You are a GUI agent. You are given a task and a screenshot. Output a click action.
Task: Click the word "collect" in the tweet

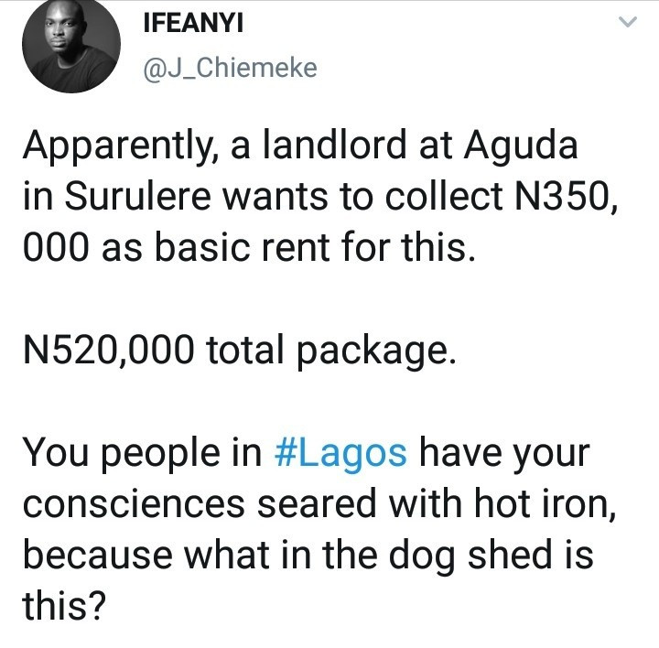pos(444,197)
